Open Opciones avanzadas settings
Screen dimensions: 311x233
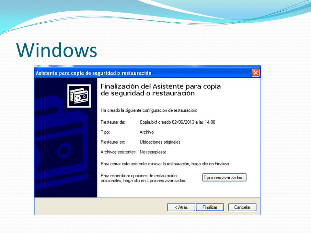224,178
